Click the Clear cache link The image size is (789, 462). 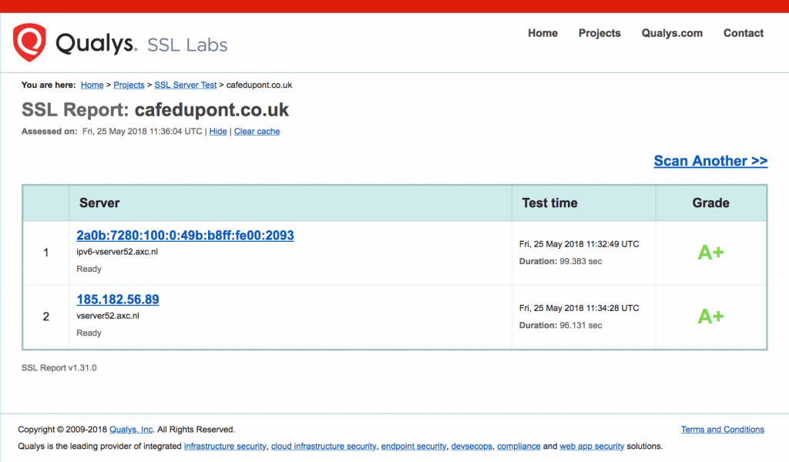click(257, 132)
